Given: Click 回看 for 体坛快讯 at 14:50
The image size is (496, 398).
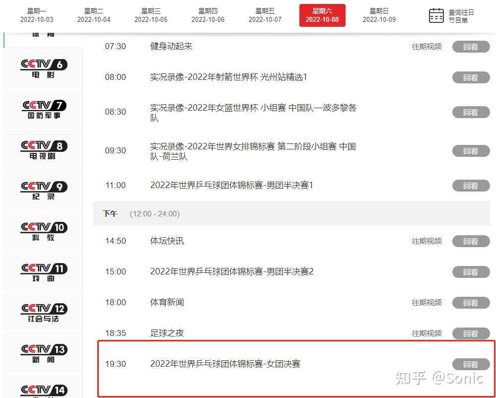Looking at the screenshot, I should click(x=471, y=241).
